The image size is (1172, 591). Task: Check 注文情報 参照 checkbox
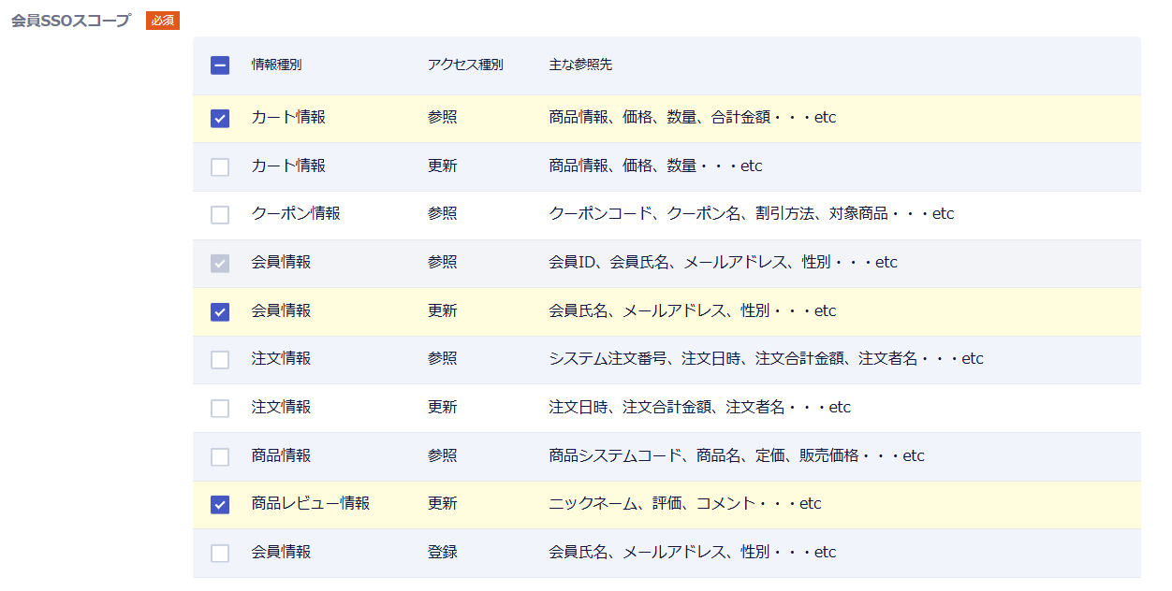pyautogui.click(x=220, y=360)
